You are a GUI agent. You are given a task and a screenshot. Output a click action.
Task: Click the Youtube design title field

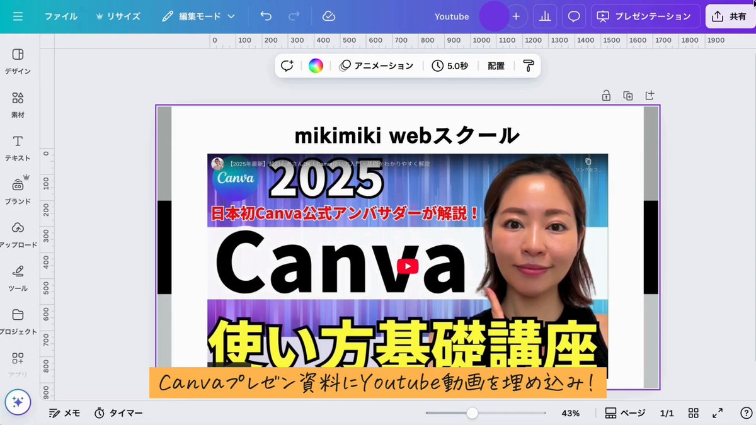(x=451, y=16)
